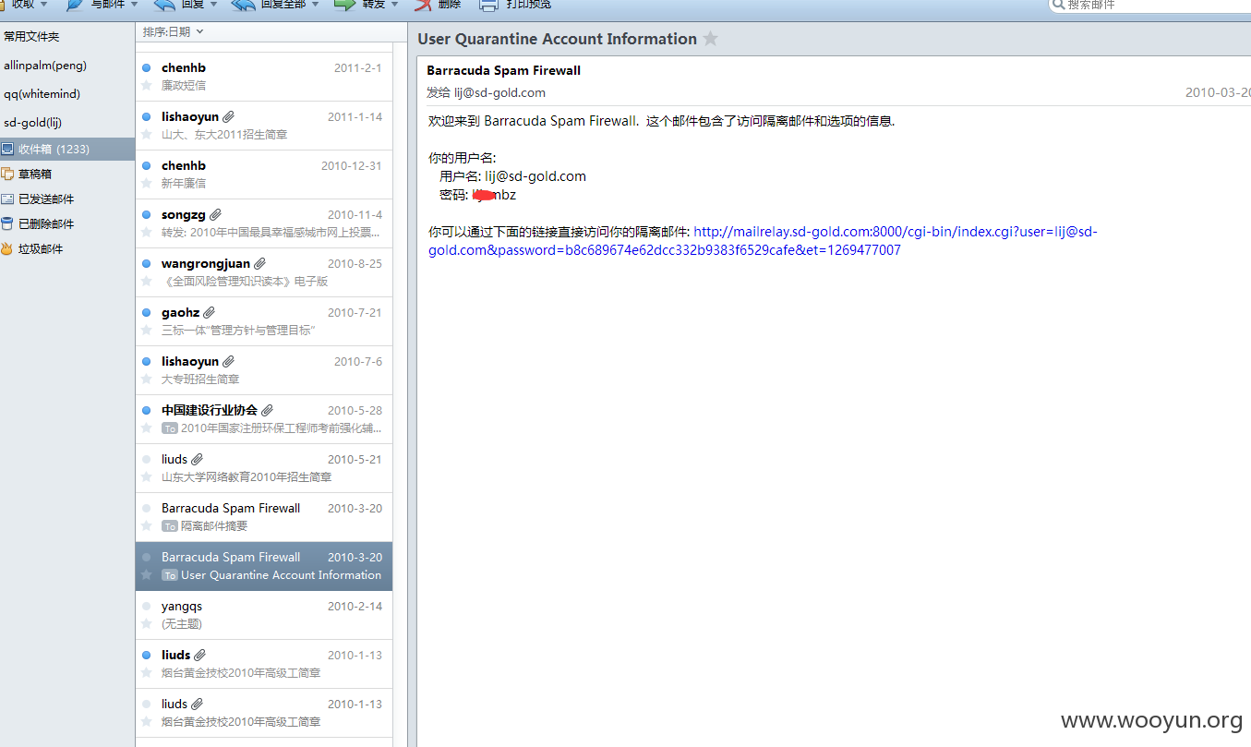This screenshot has width=1251, height=747.
Task: Click the Junk mail flame icon 垃圾邮件
Action: (7, 248)
